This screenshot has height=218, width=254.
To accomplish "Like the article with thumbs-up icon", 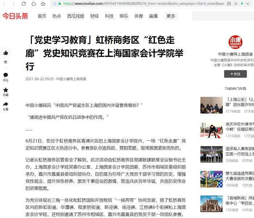I will click(5, 53).
